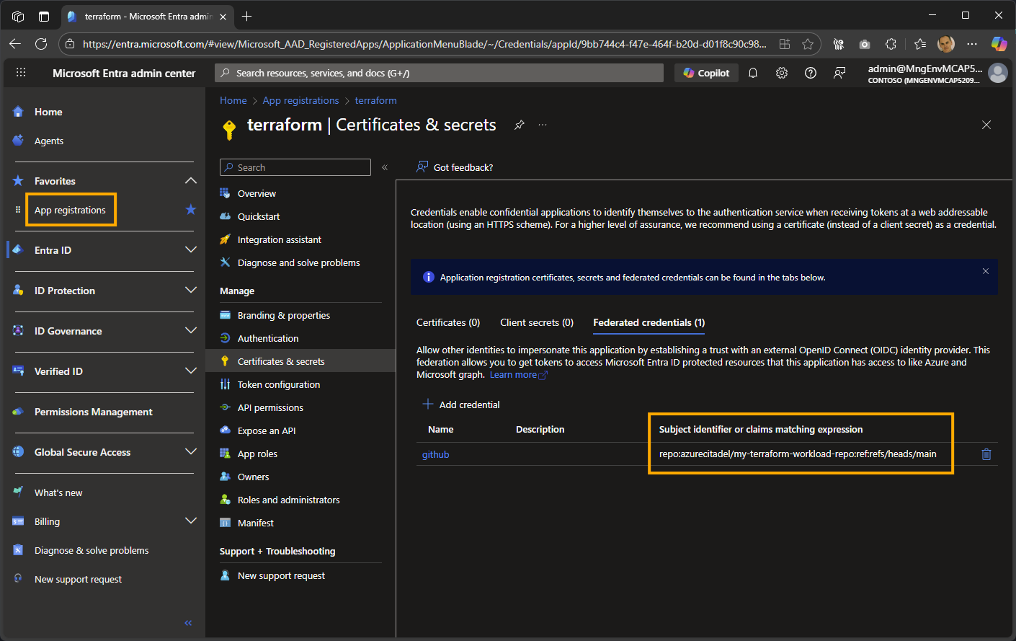
Task: Unfavorite App registrations with the star
Action: 191,210
